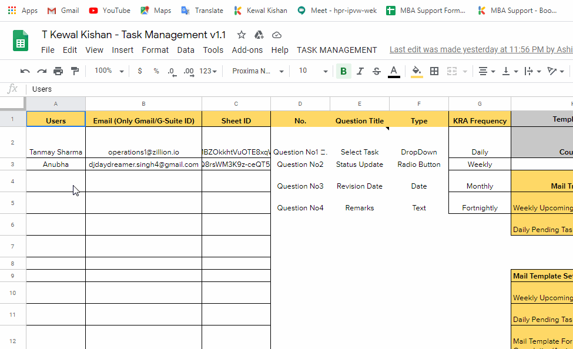The height and width of the screenshot is (349, 573).
Task: Toggle Strikethrough formatting
Action: [x=377, y=71]
